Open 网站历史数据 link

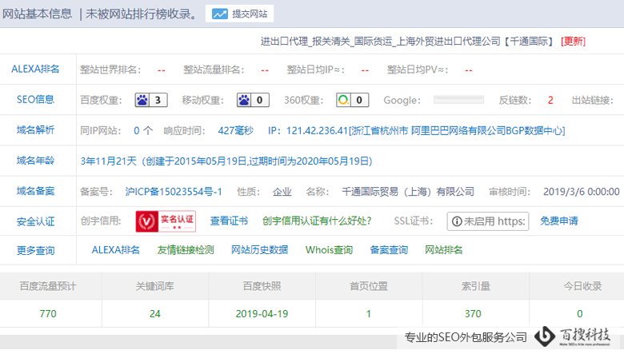click(x=259, y=250)
